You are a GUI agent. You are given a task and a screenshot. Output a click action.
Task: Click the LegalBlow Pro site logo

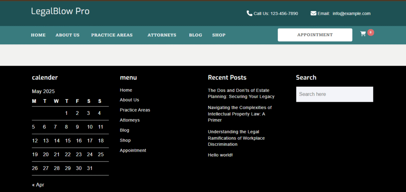click(60, 11)
